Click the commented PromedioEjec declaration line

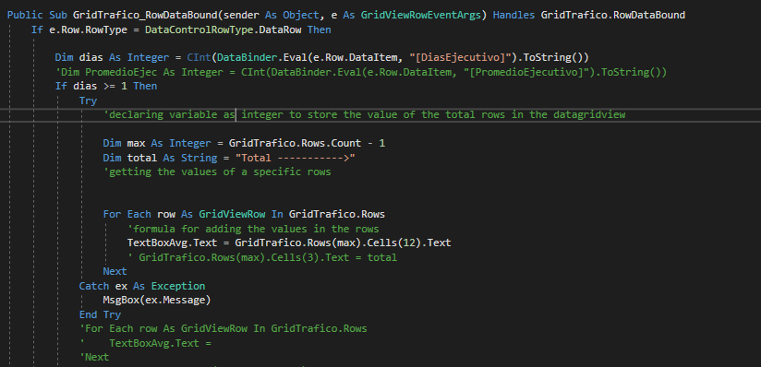pyautogui.click(x=360, y=72)
